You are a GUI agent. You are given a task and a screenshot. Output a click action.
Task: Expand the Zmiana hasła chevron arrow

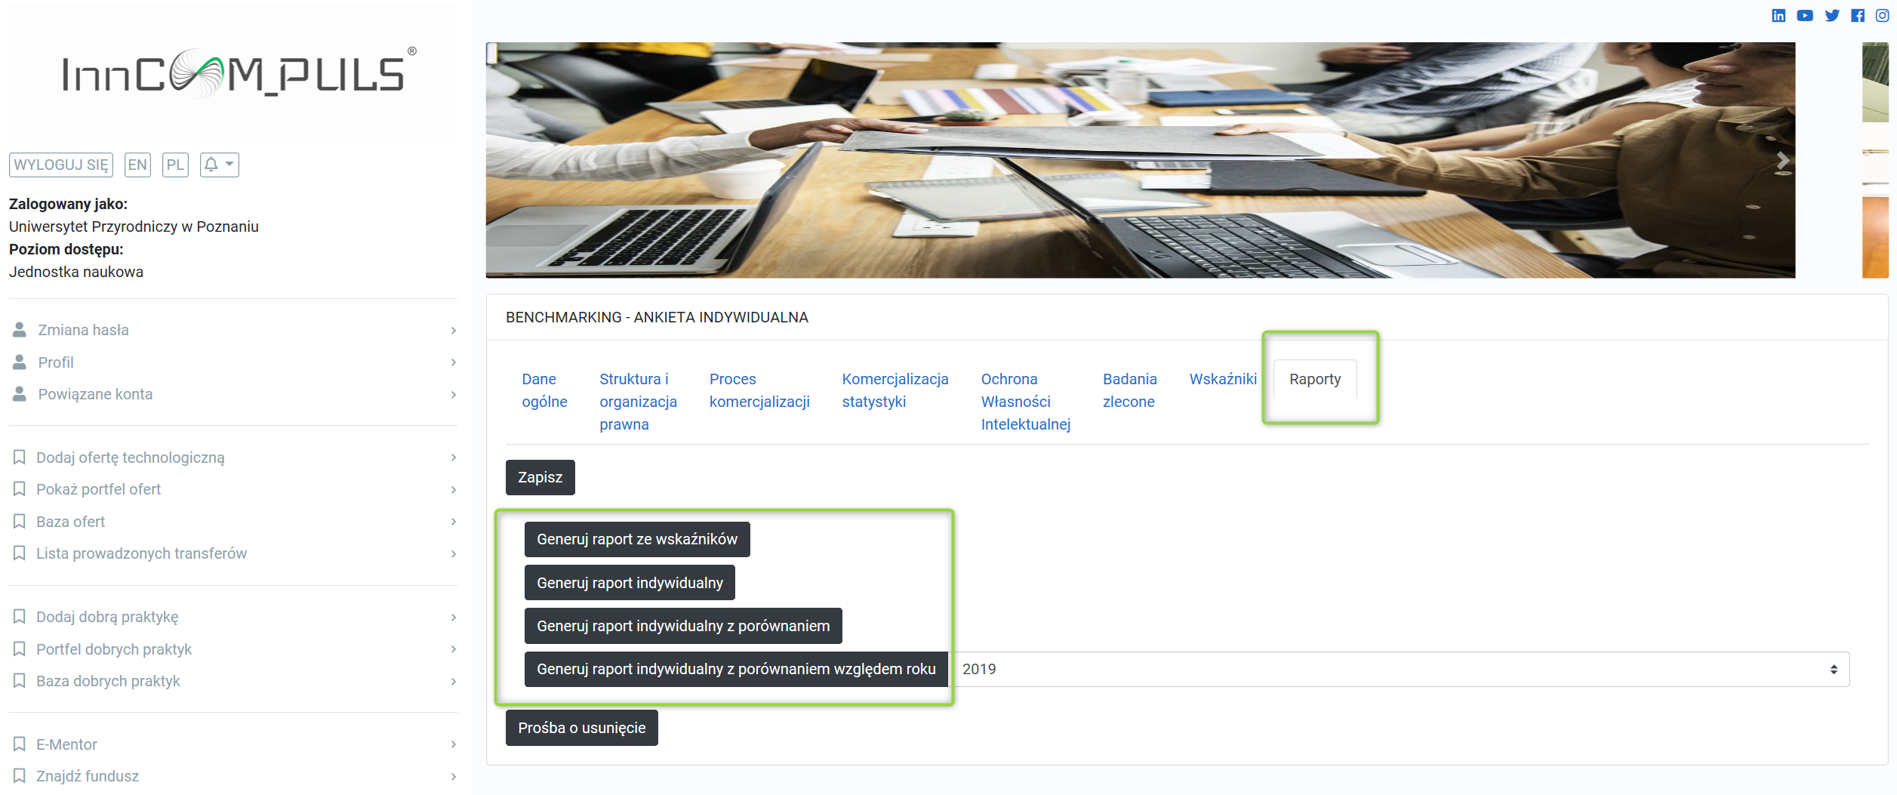tap(453, 331)
